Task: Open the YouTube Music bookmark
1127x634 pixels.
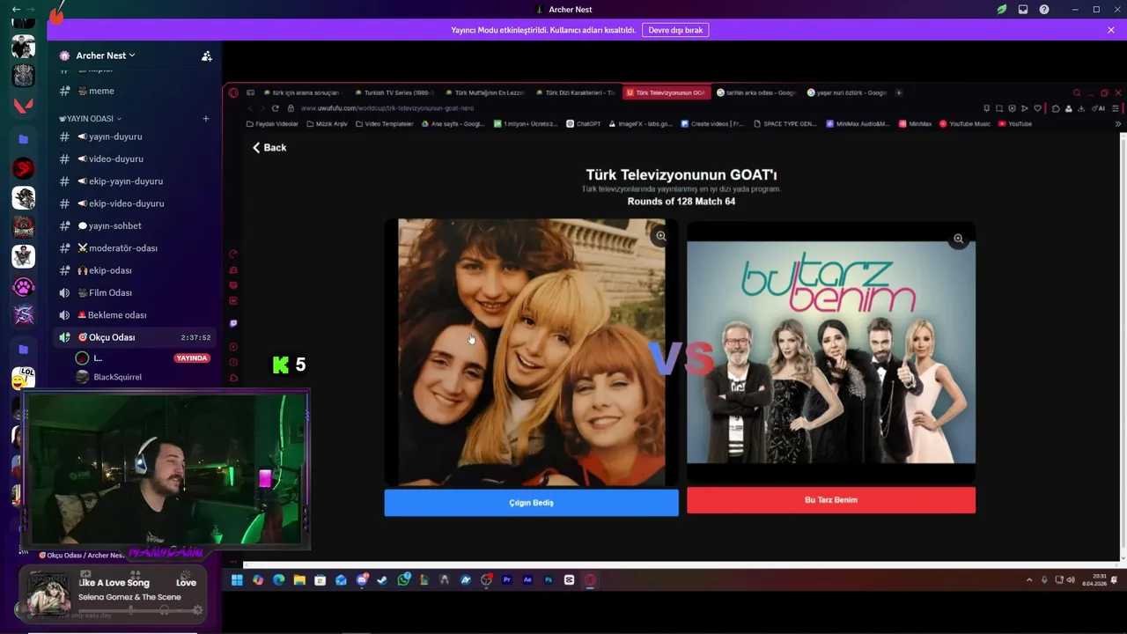Action: 964,124
